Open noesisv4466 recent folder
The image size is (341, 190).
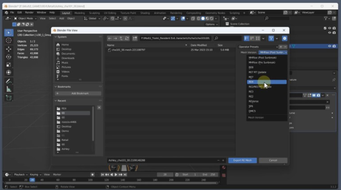(x=69, y=122)
